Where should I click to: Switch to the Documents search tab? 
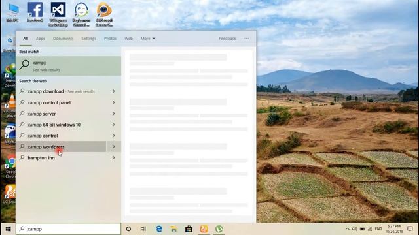click(63, 39)
